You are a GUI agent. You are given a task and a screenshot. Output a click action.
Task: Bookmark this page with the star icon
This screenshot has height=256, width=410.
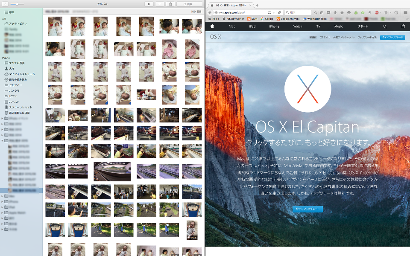pos(316,12)
